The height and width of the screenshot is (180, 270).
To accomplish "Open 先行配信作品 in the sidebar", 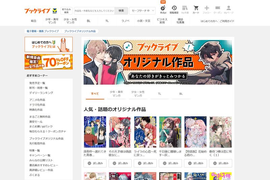I will tap(37, 143).
